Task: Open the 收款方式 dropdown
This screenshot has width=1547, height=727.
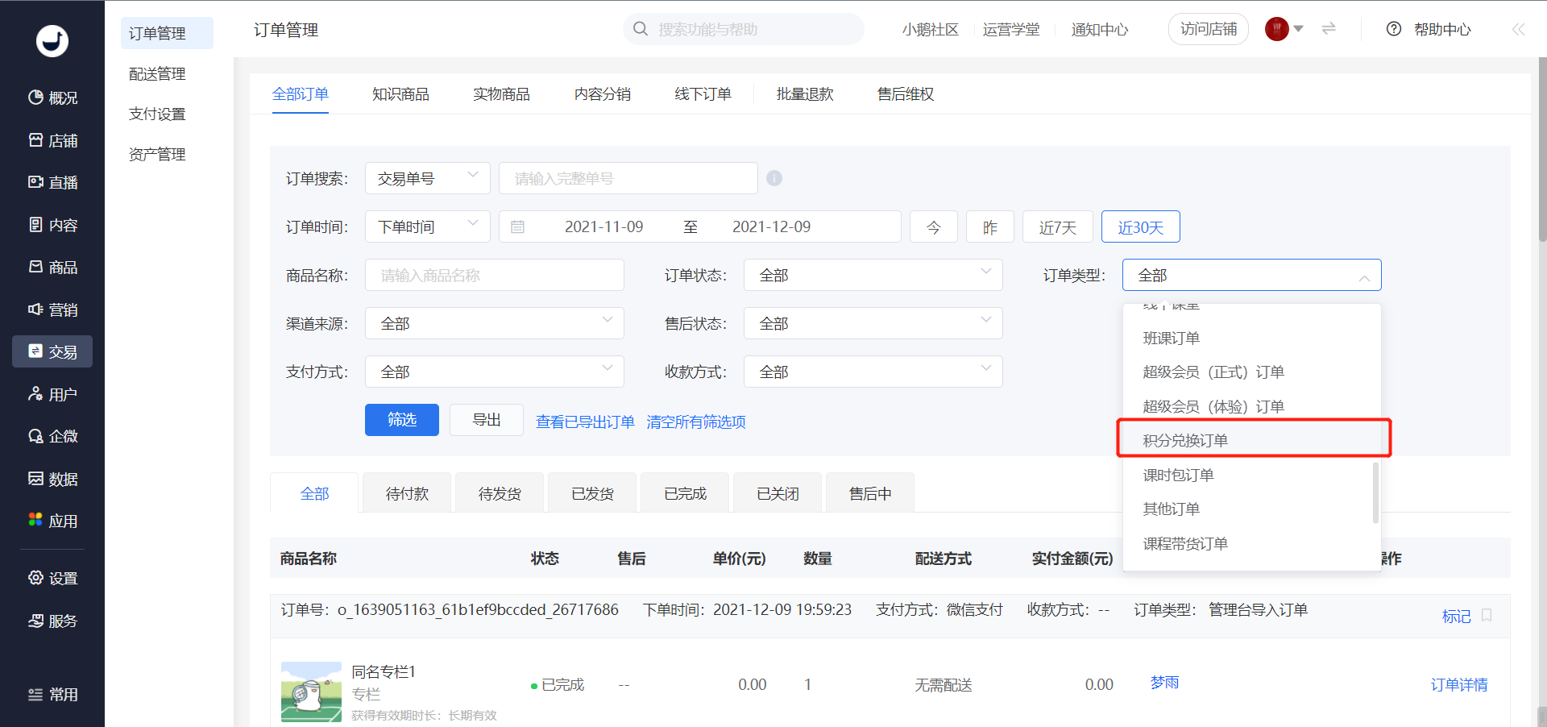Action: [x=873, y=372]
